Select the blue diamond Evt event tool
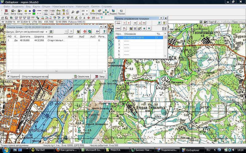 click(x=30, y=11)
